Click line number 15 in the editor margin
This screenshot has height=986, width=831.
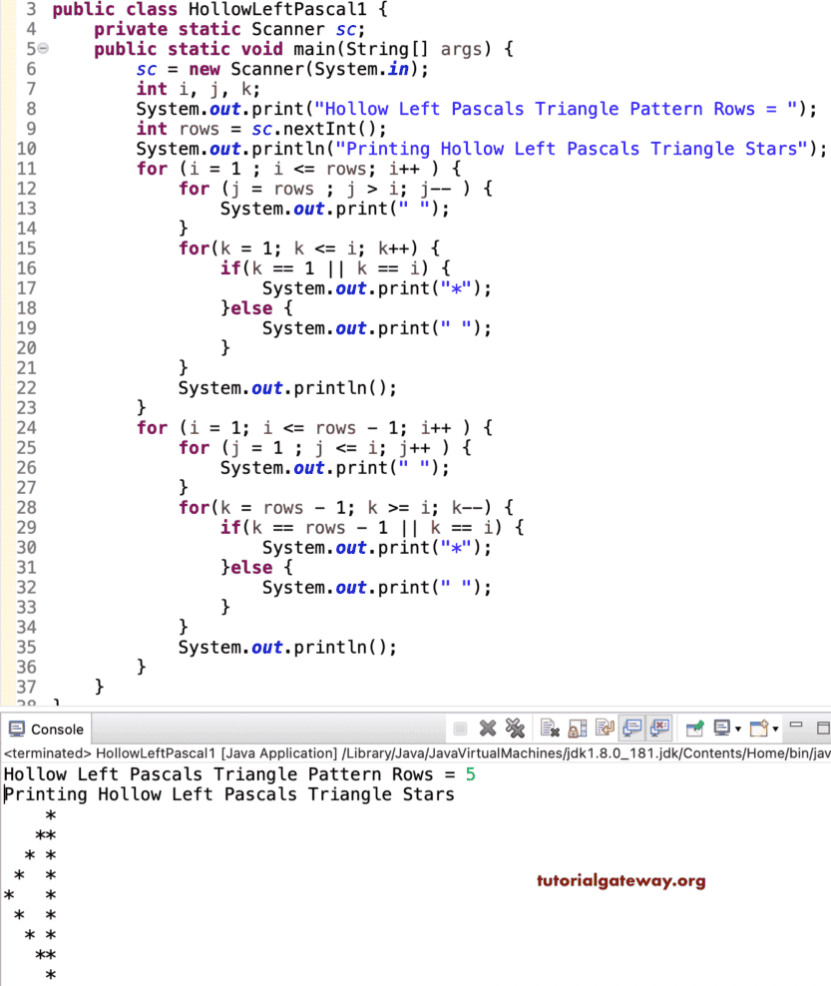point(27,247)
